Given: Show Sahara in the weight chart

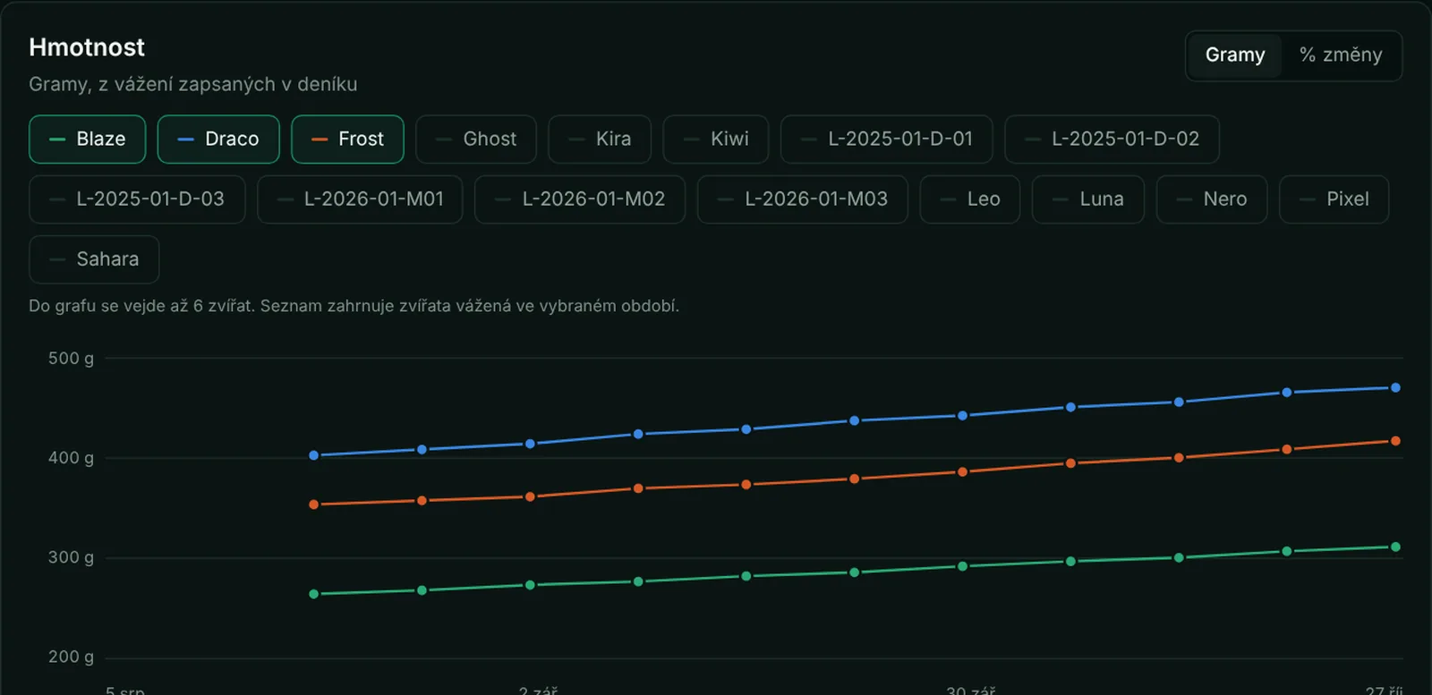Looking at the screenshot, I should click(94, 259).
